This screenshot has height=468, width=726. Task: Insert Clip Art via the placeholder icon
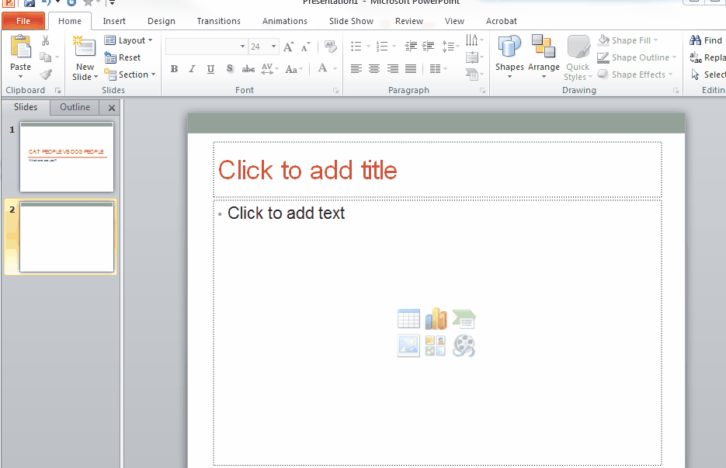tap(436, 346)
